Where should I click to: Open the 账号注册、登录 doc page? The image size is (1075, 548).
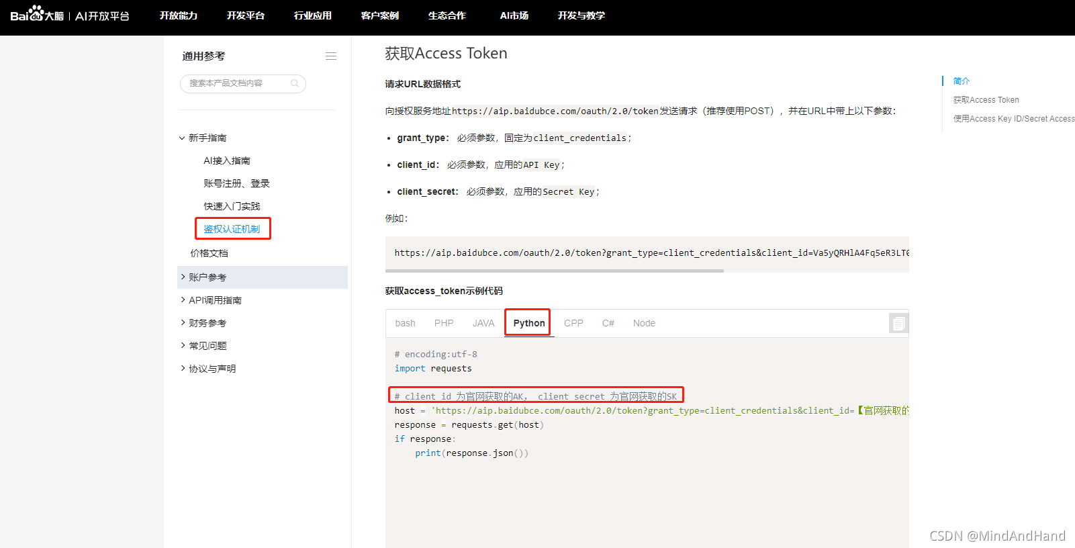236,183
